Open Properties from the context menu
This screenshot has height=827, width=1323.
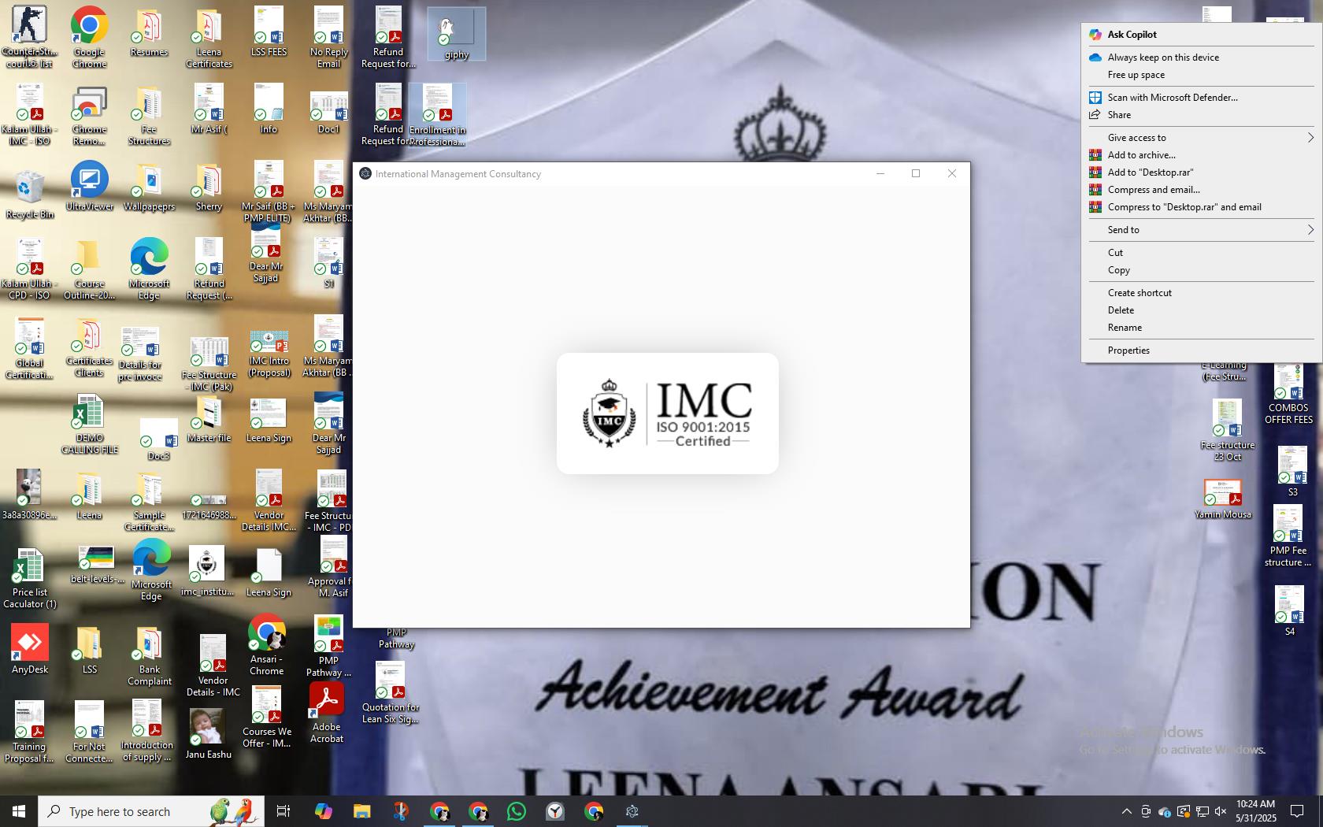(x=1202, y=350)
